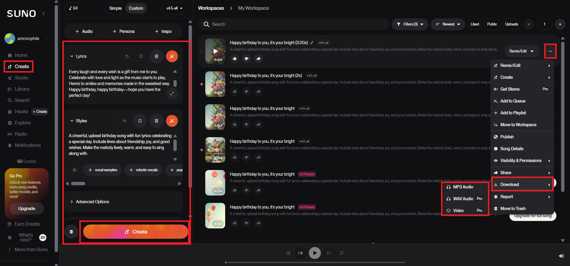The height and width of the screenshot is (266, 570).
Task: Expand Advanced Options
Action: click(x=123, y=202)
